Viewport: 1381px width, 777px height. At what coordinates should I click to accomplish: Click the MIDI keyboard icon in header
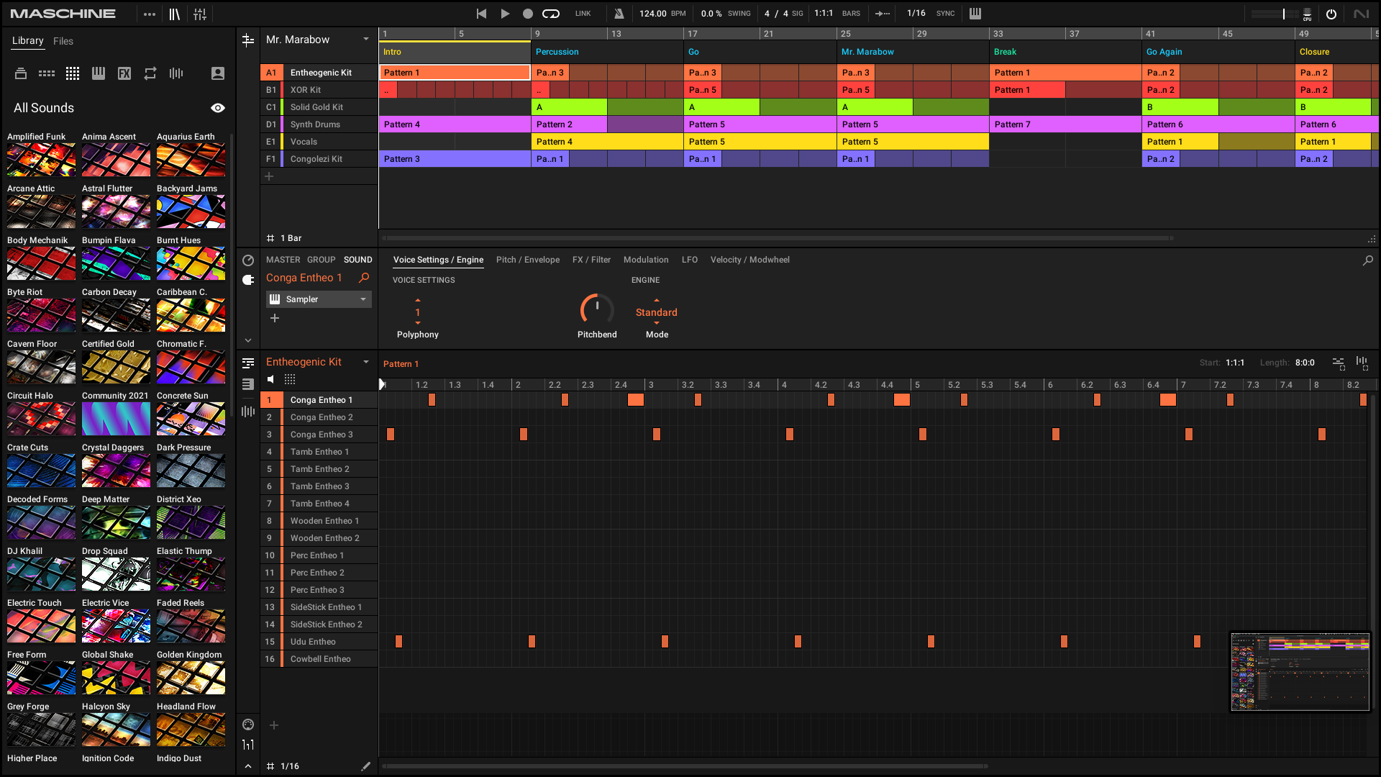975,14
